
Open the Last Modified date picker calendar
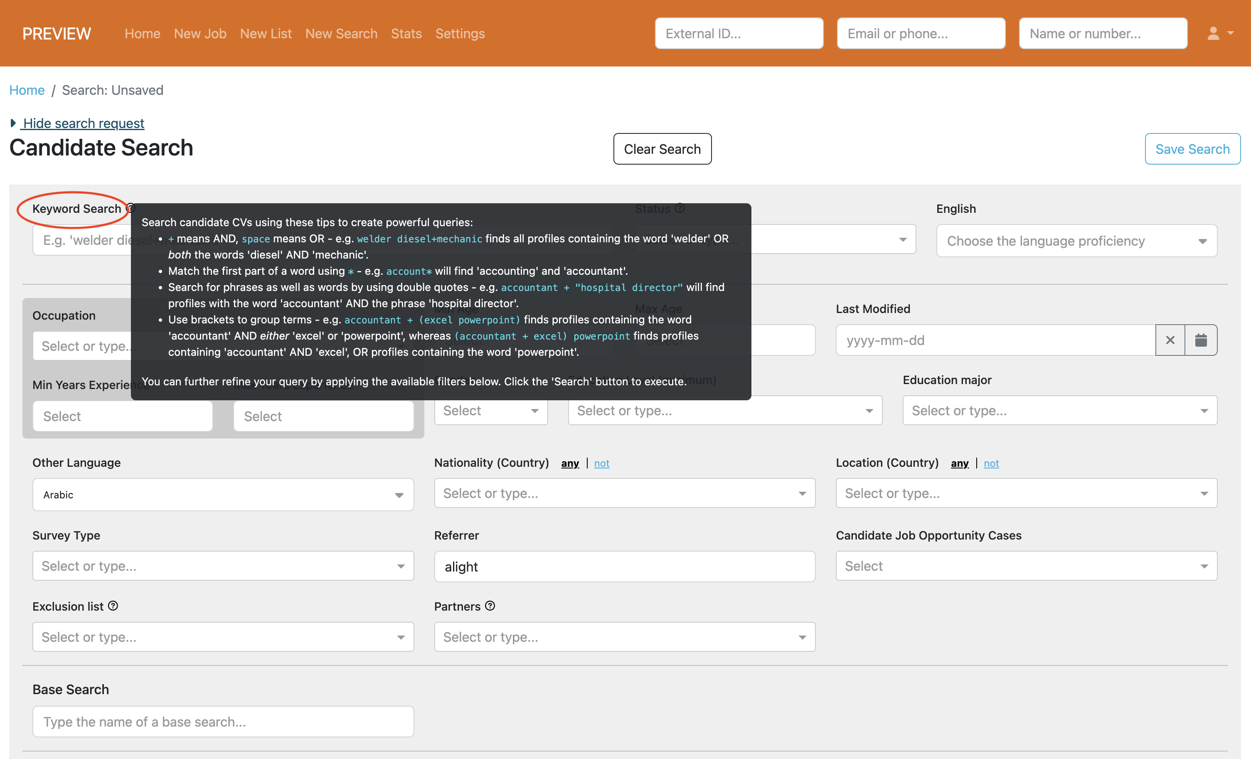[1201, 340]
